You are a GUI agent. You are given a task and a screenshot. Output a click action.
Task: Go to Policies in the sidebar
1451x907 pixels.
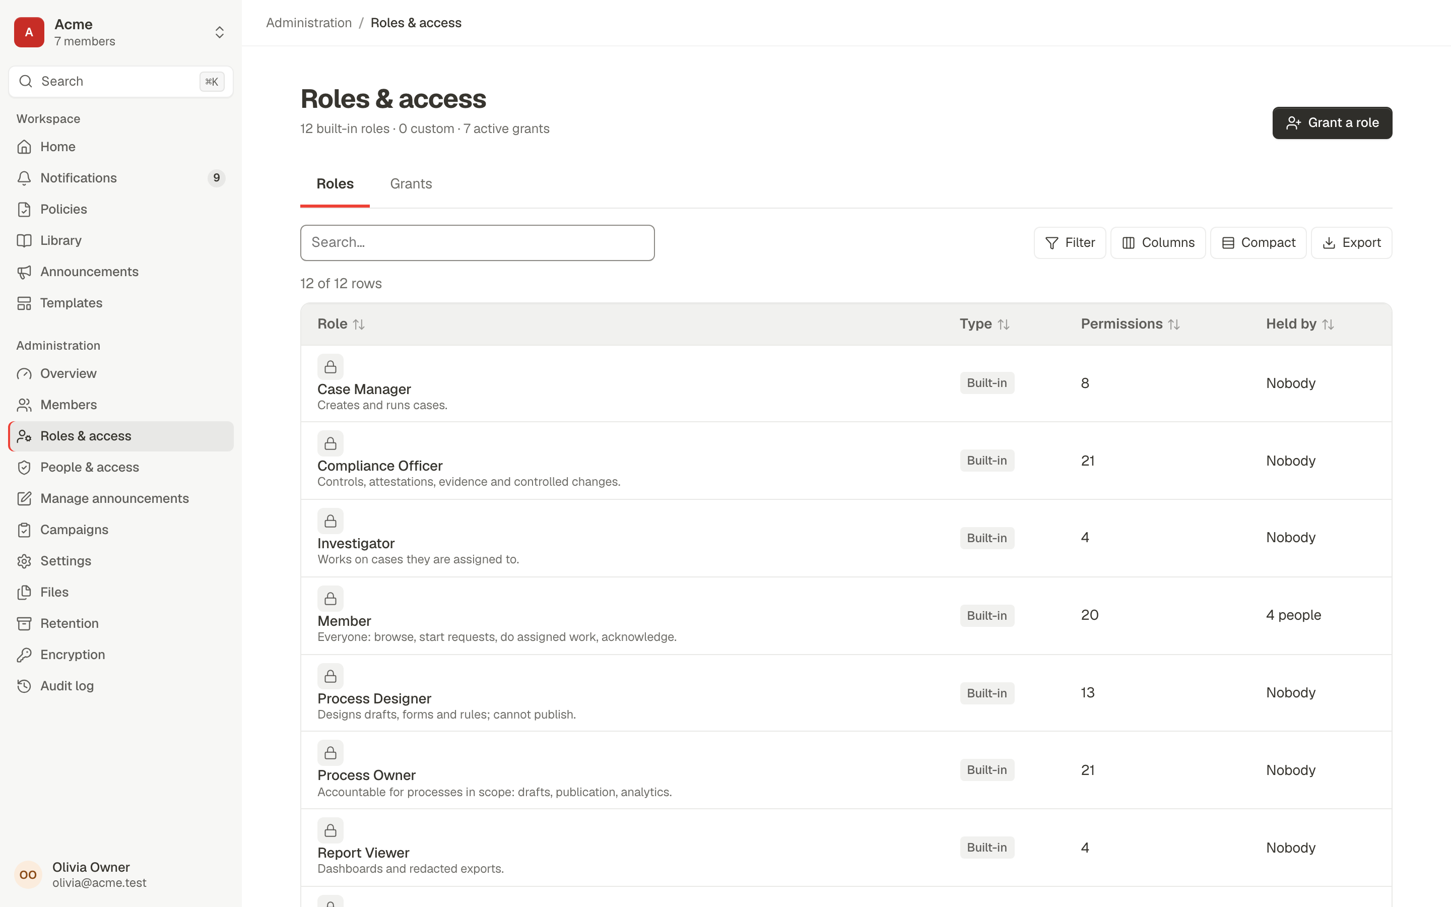pos(120,209)
